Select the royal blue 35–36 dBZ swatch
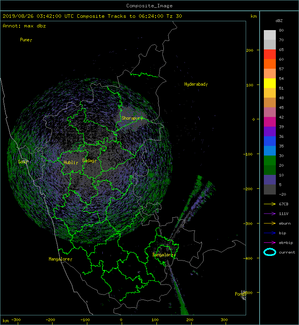Screen dimensions: 299x325 270,141
